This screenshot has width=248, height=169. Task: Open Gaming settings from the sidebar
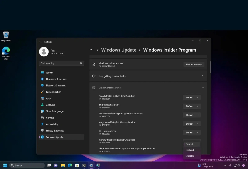click(x=50, y=118)
